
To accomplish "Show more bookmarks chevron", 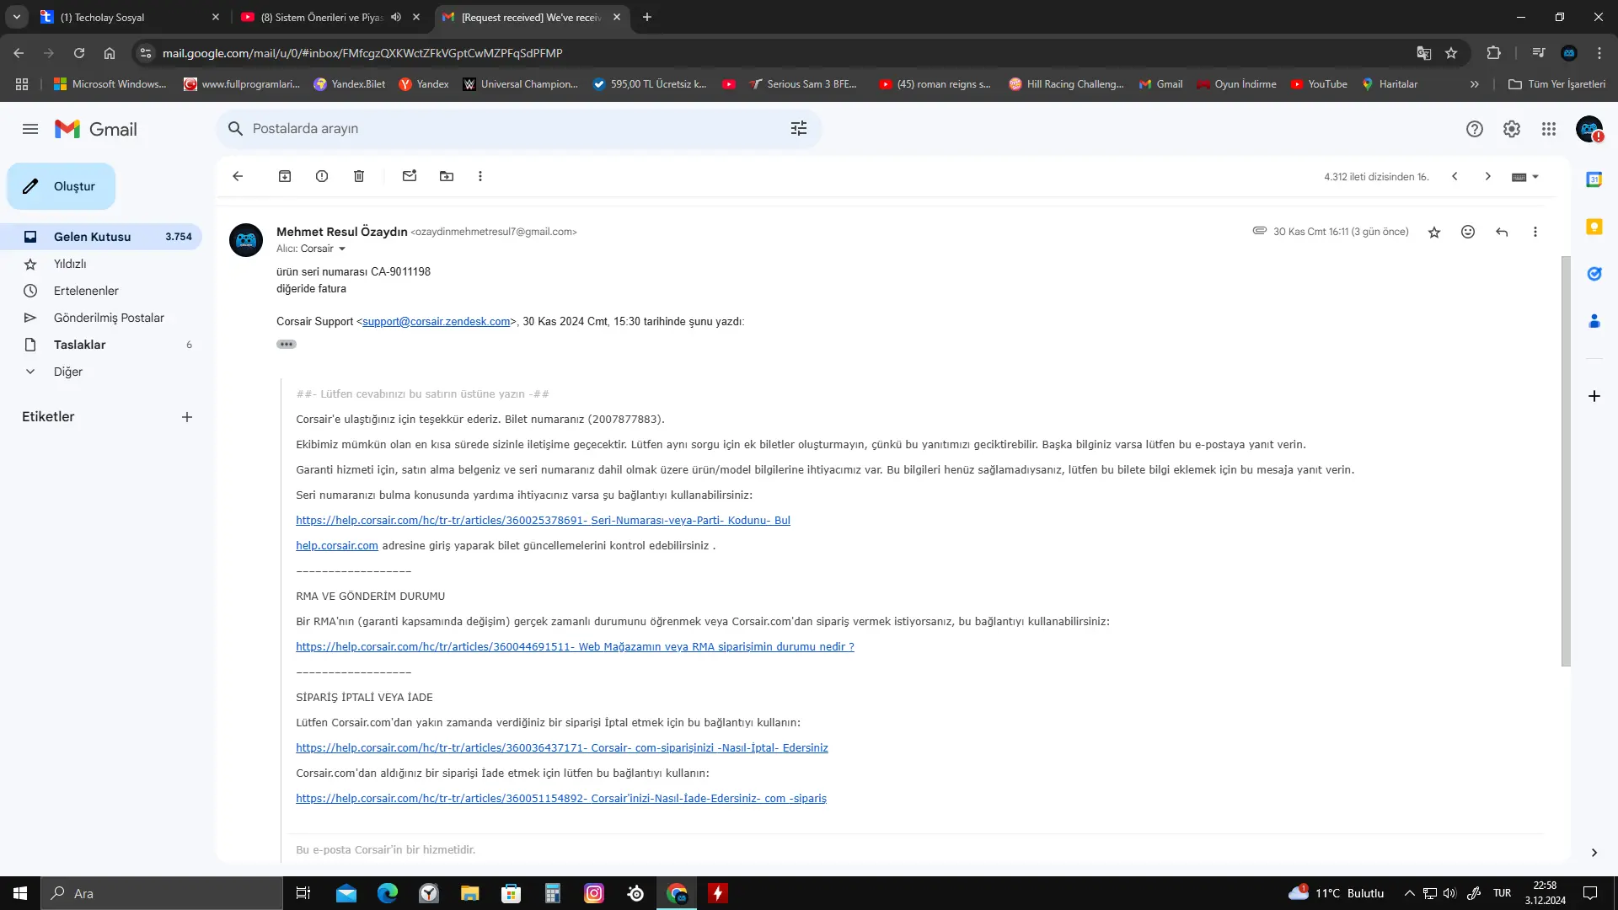I will 1474,84.
